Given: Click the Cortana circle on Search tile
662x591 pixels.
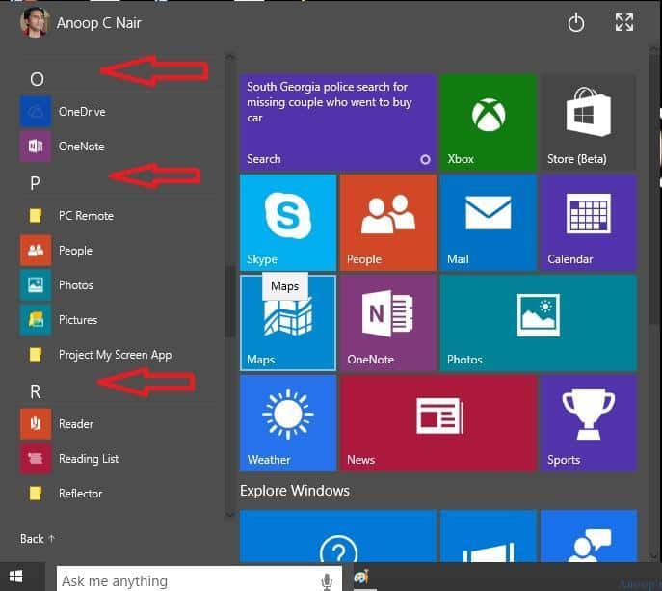Looking at the screenshot, I should 425,159.
